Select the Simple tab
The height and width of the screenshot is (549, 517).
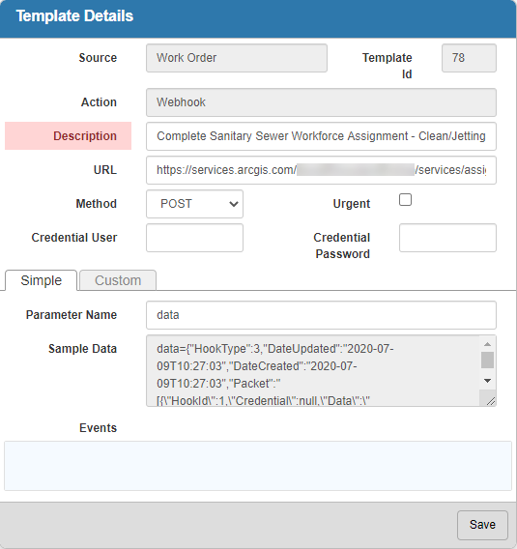click(41, 280)
